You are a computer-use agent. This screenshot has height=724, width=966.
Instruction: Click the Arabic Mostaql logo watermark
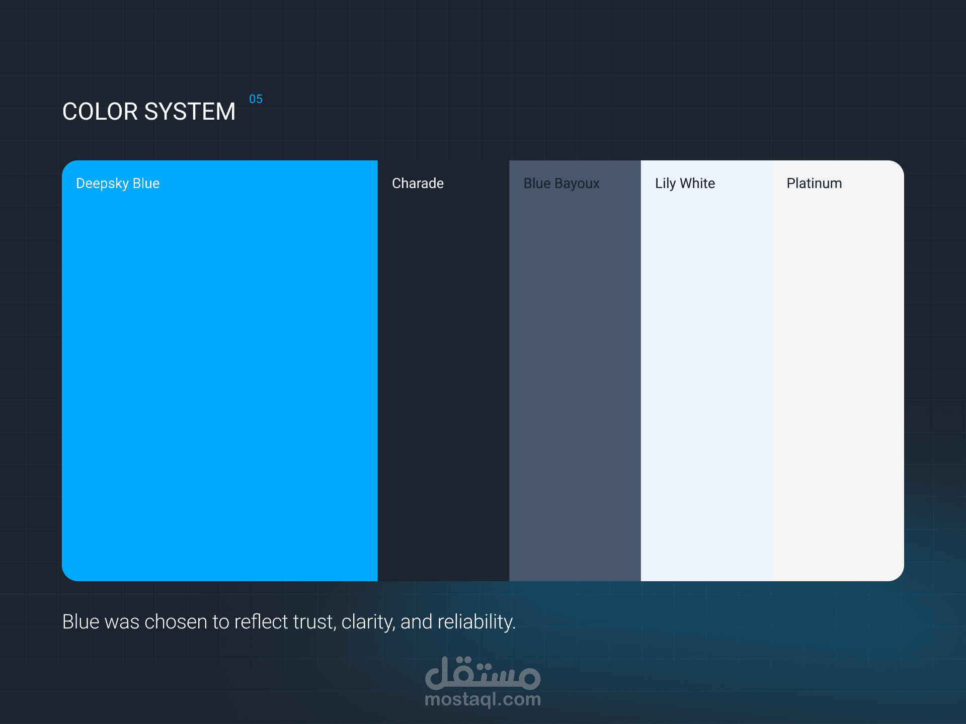pos(482,673)
